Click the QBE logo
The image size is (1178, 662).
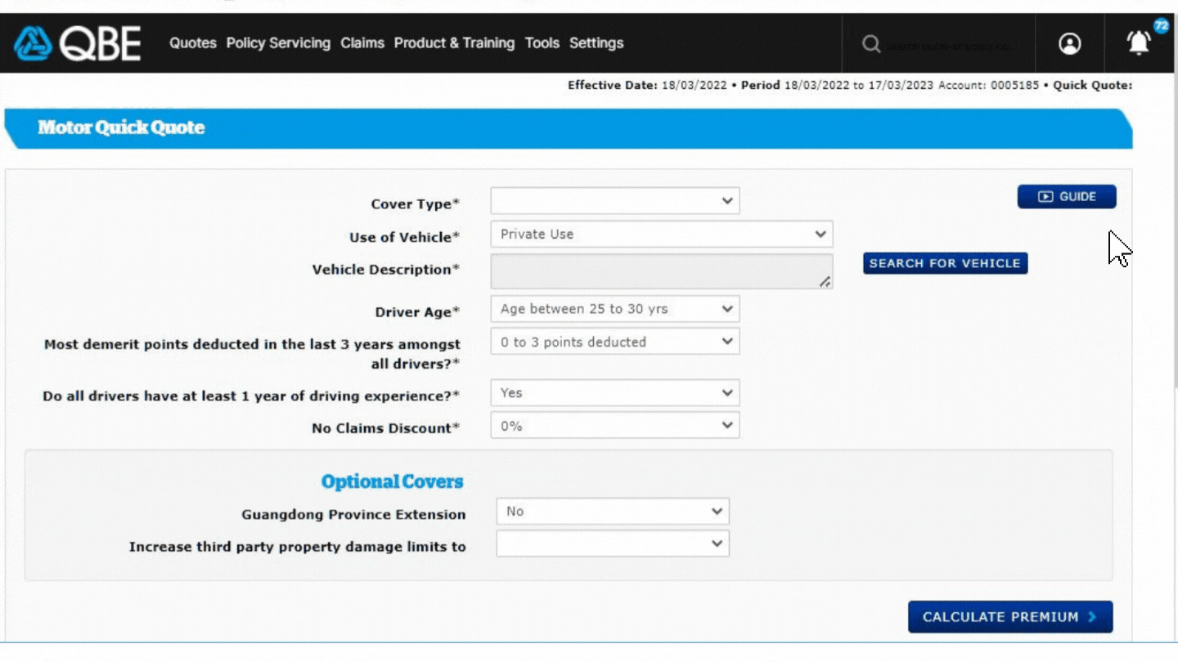77,43
